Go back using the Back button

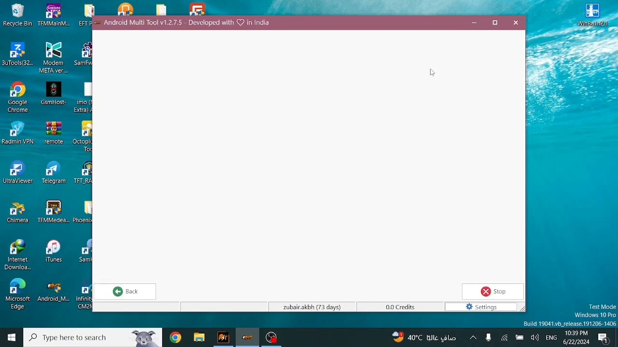coord(126,291)
